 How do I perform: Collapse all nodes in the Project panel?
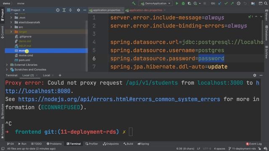(x=71, y=10)
